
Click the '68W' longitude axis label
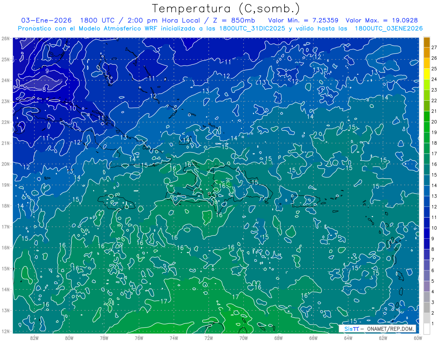[278, 338]
